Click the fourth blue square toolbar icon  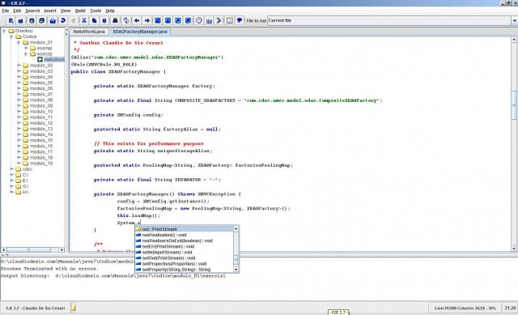click(x=188, y=20)
